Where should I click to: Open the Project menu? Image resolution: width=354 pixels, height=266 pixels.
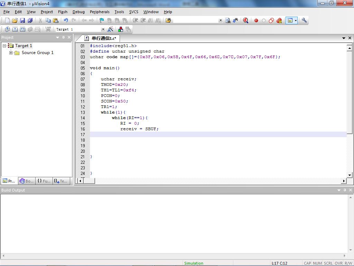[47, 12]
